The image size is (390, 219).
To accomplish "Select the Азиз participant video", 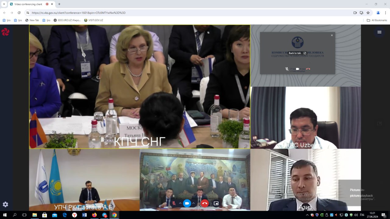I will coord(306,180).
